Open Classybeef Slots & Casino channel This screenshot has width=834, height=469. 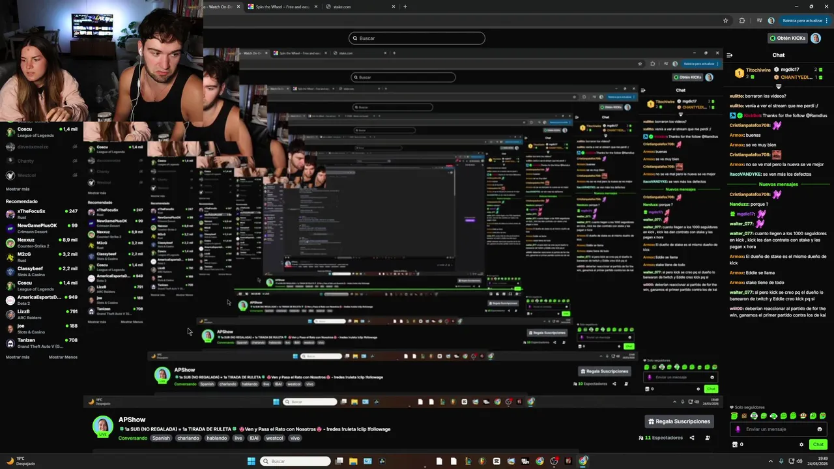tap(41, 272)
